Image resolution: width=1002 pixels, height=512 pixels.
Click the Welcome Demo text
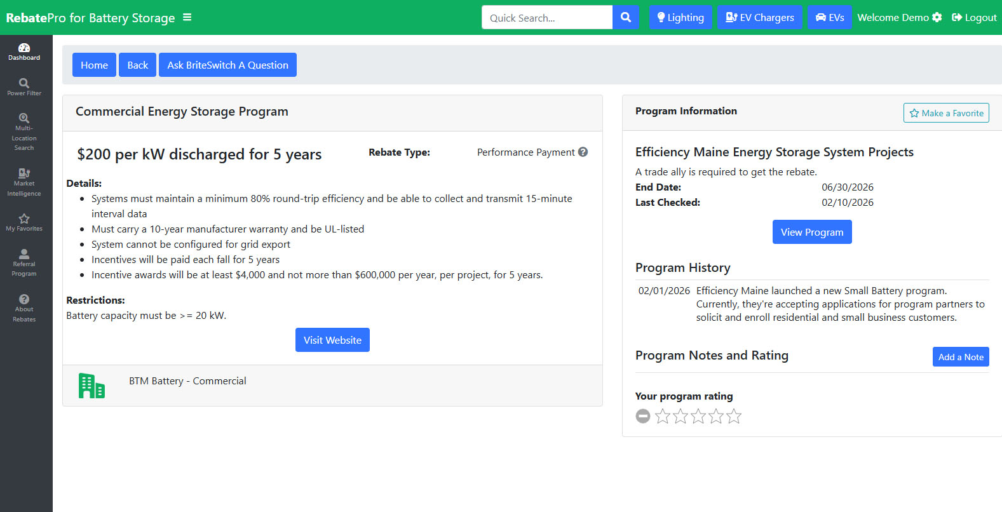(x=893, y=17)
